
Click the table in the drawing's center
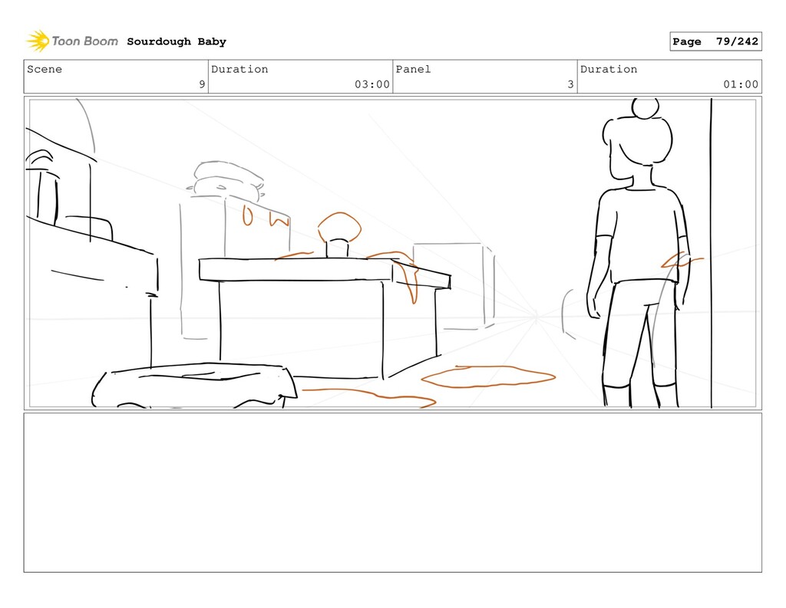point(325,317)
